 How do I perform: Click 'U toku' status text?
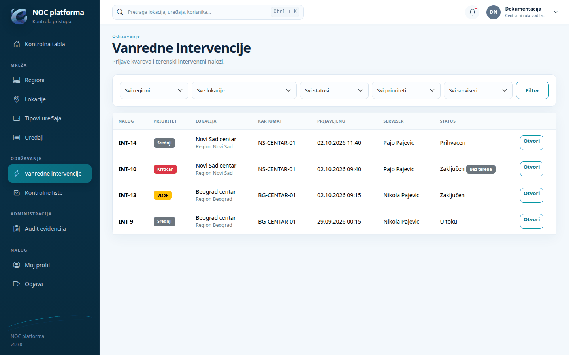point(448,222)
